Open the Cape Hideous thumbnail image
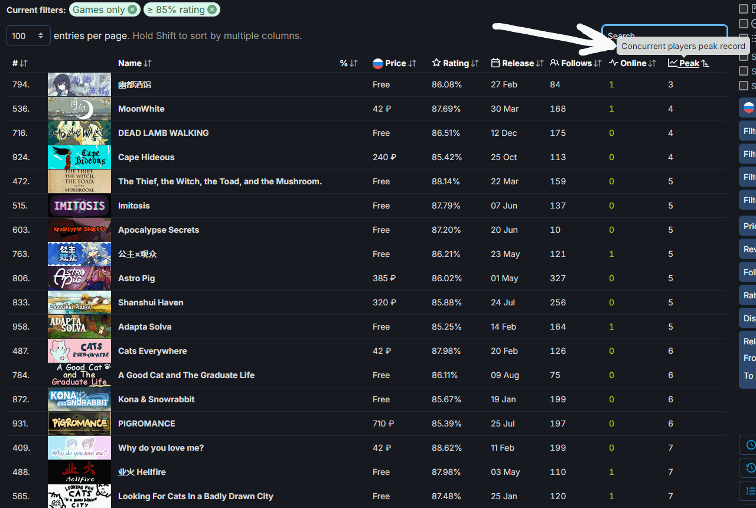756x508 pixels. (79, 157)
